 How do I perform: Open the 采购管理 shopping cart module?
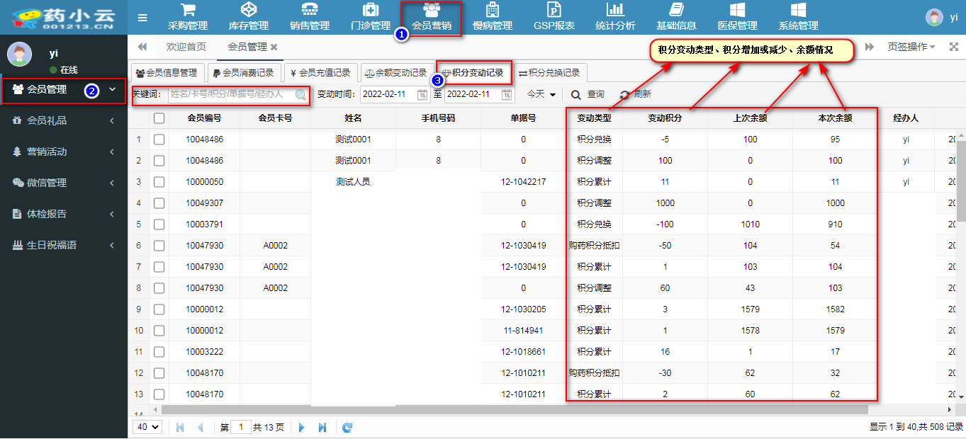coord(188,17)
